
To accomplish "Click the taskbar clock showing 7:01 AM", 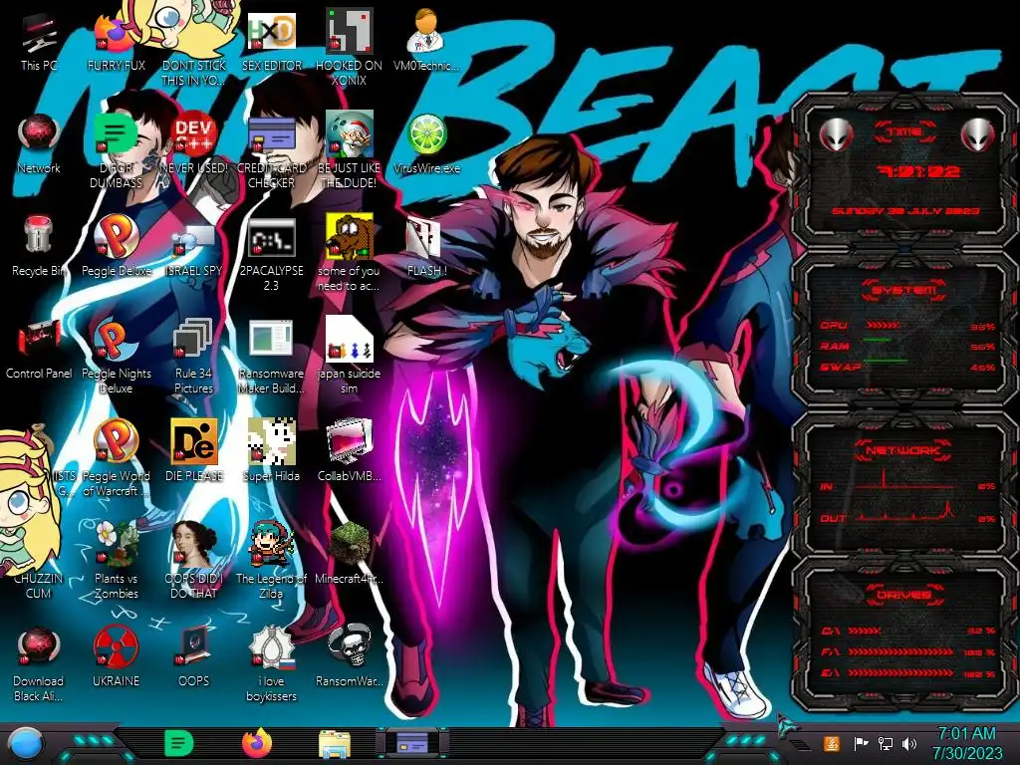I will 966,743.
